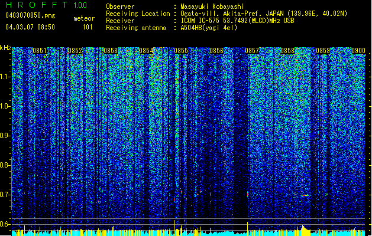Viewport: 372px width, 236px height.
Task: Click the 0854 time marker
Action: [146, 51]
